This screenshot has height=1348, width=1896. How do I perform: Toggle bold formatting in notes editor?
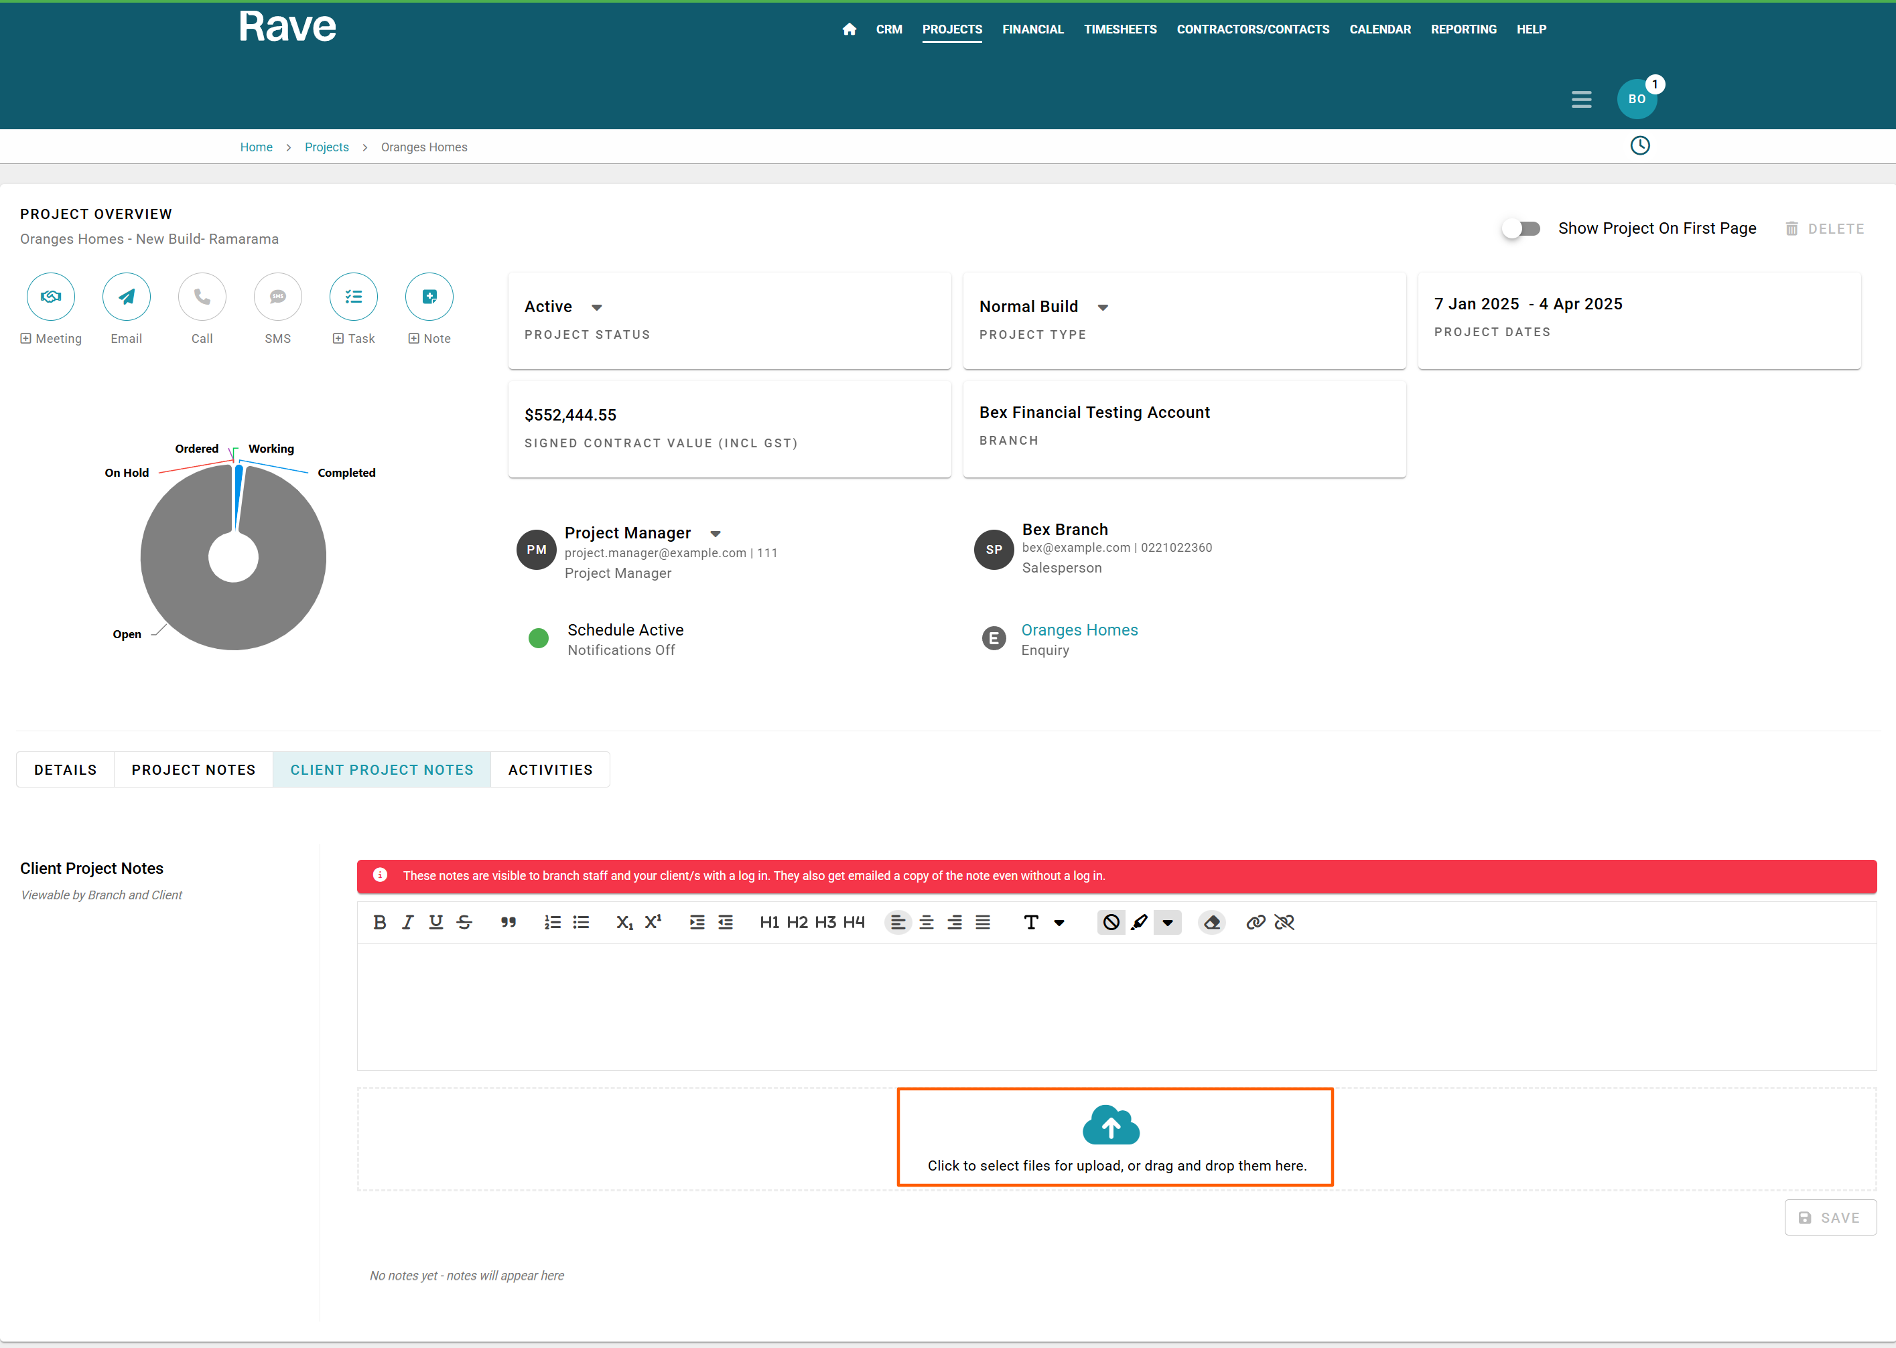379,922
